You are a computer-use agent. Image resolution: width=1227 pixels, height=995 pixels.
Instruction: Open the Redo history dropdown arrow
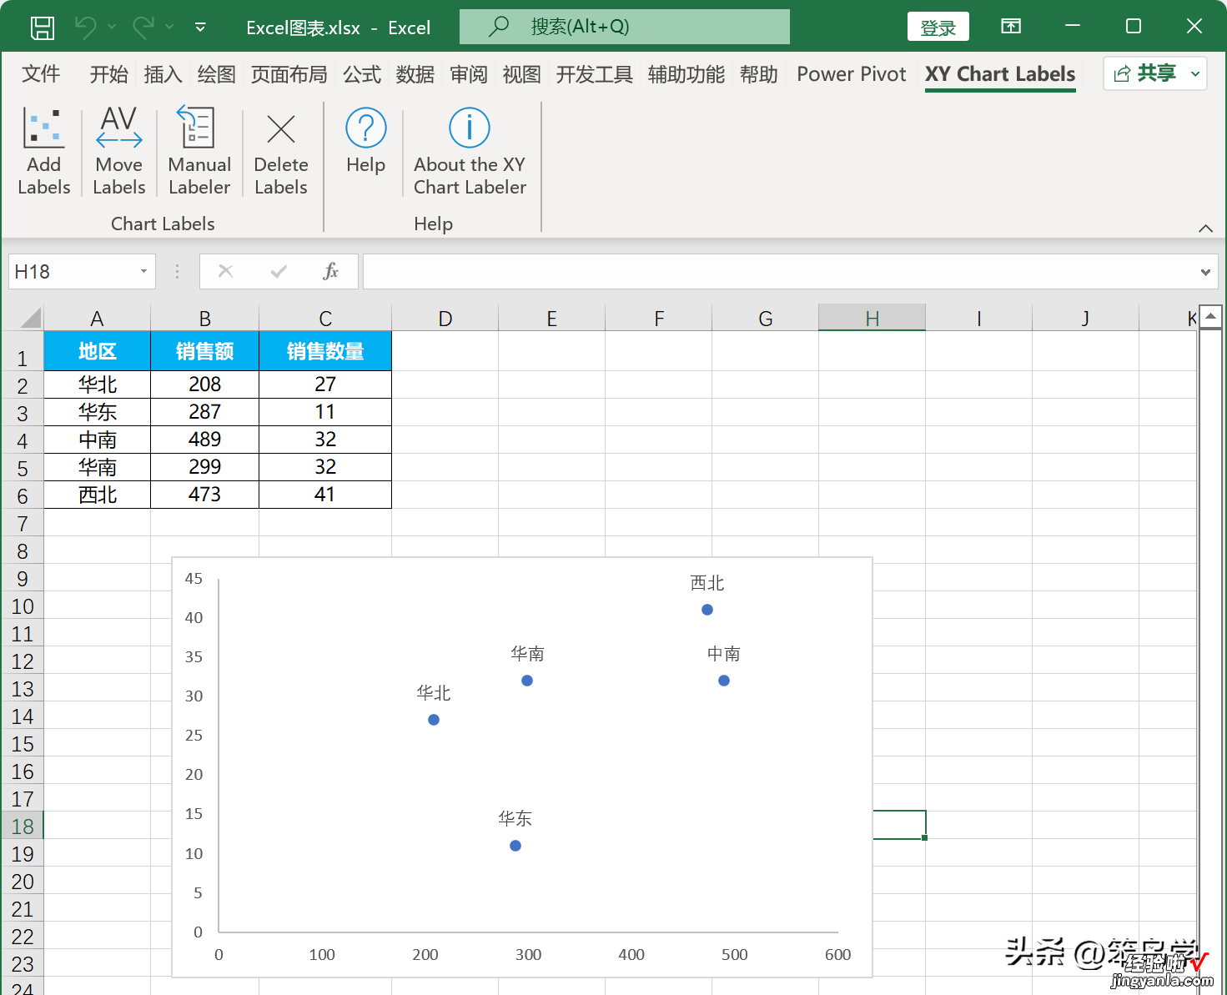click(x=169, y=27)
